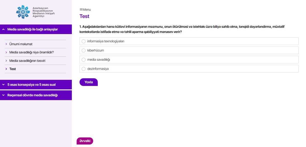
Task: Open the Test sidebar entry
Action: [x=12, y=69]
